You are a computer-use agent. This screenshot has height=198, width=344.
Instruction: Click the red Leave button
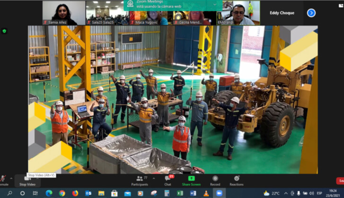(340, 181)
